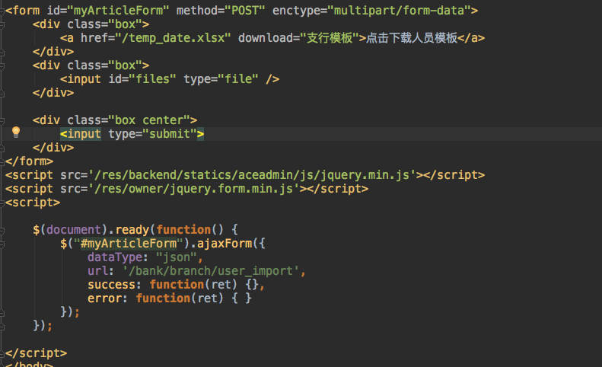This screenshot has height=367, width=602.
Task: Click the enctype attribute name
Action: (x=296, y=11)
